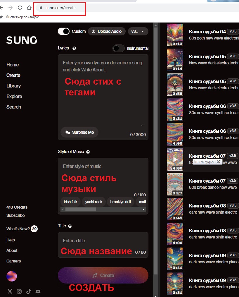Open the Lyrics help question icon

pos(74,48)
